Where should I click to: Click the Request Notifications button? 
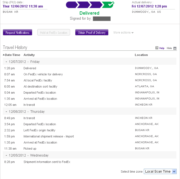point(17,33)
